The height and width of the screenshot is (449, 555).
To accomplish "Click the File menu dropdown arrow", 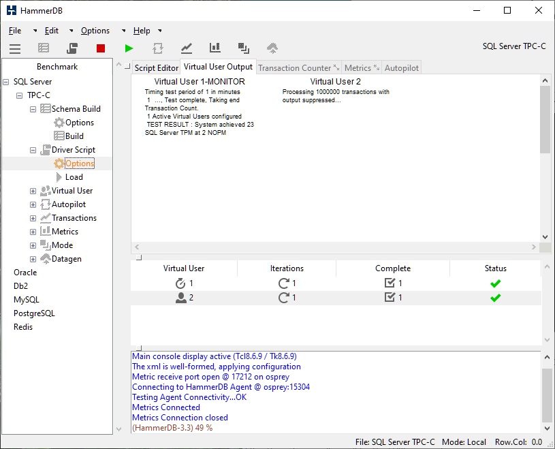I will pos(35,31).
